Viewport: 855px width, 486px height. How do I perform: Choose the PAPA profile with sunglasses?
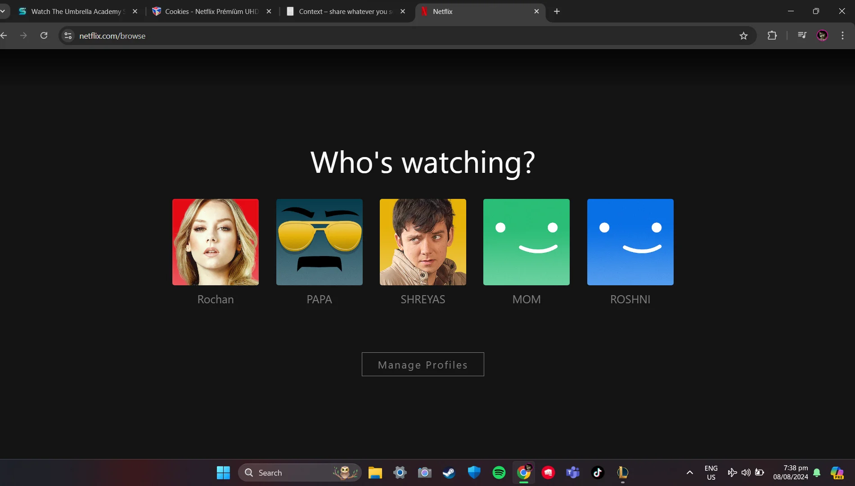(x=319, y=242)
